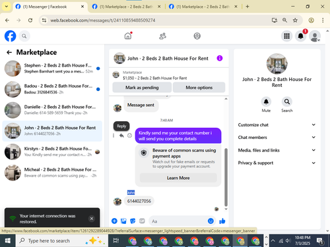Select John's 2 Beds 2 Bath conversation
Viewport: 330px width, 247px height.
pyautogui.click(x=52, y=131)
